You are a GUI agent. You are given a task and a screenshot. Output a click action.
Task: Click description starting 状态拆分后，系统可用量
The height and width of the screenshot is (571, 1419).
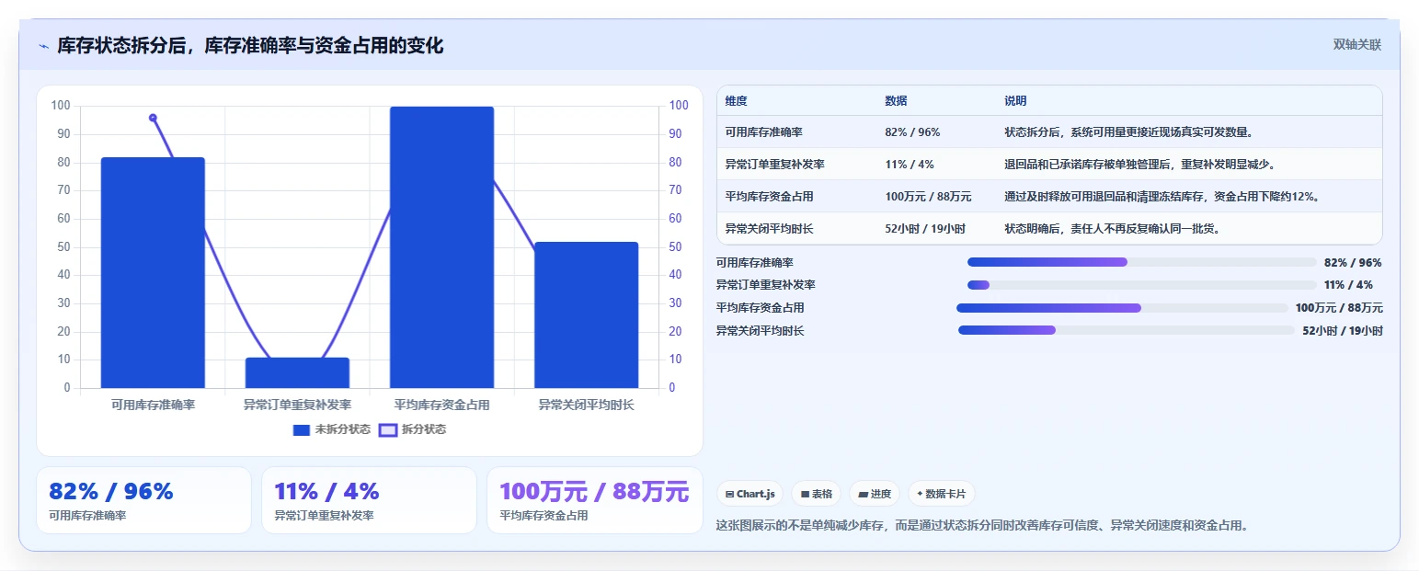click(x=1128, y=132)
